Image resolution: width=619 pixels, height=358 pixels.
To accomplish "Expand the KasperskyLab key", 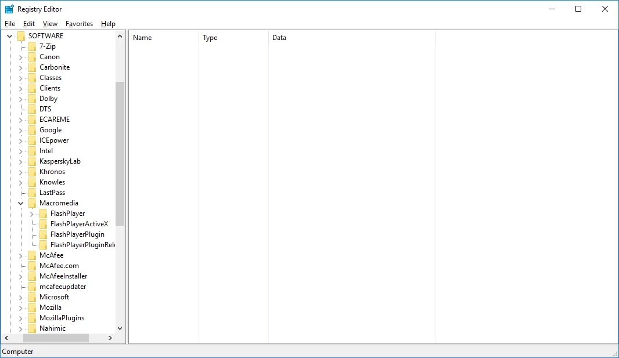I will (20, 161).
